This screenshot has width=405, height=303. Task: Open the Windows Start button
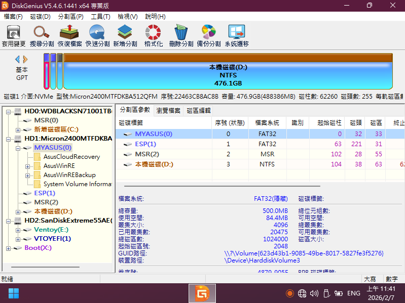13,293
